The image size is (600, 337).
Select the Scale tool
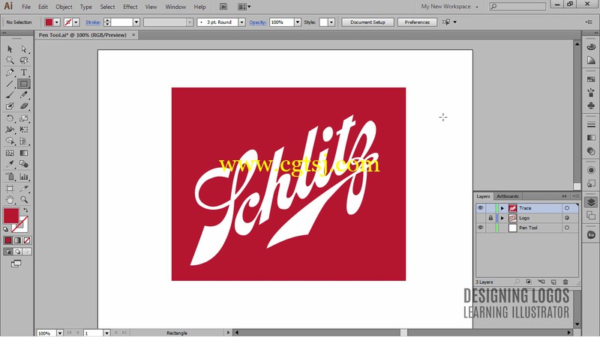[x=24, y=118]
